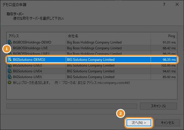Click the スキャン (S) scan button
184x130 pixels.
[158, 106]
